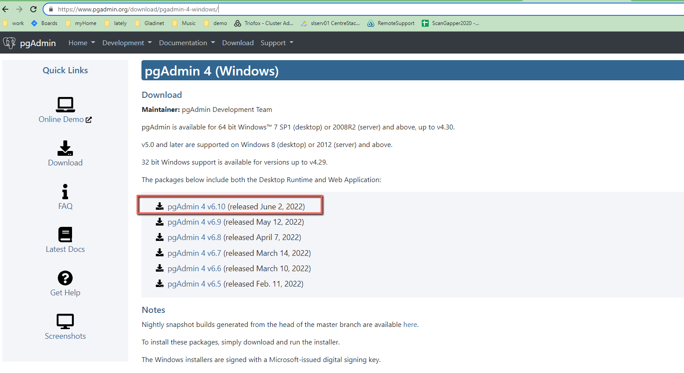This screenshot has height=373, width=684.
Task: Click download icon beside pgAdmin 4 v6.10
Action: [x=160, y=206]
